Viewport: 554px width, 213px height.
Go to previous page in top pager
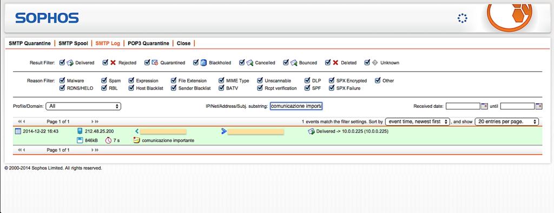click(24, 121)
